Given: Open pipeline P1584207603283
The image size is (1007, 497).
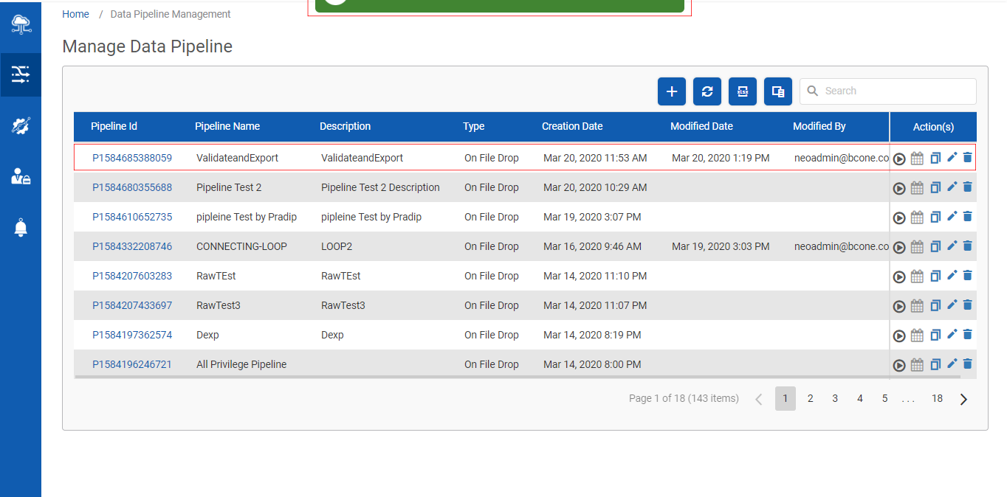Looking at the screenshot, I should pyautogui.click(x=132, y=276).
